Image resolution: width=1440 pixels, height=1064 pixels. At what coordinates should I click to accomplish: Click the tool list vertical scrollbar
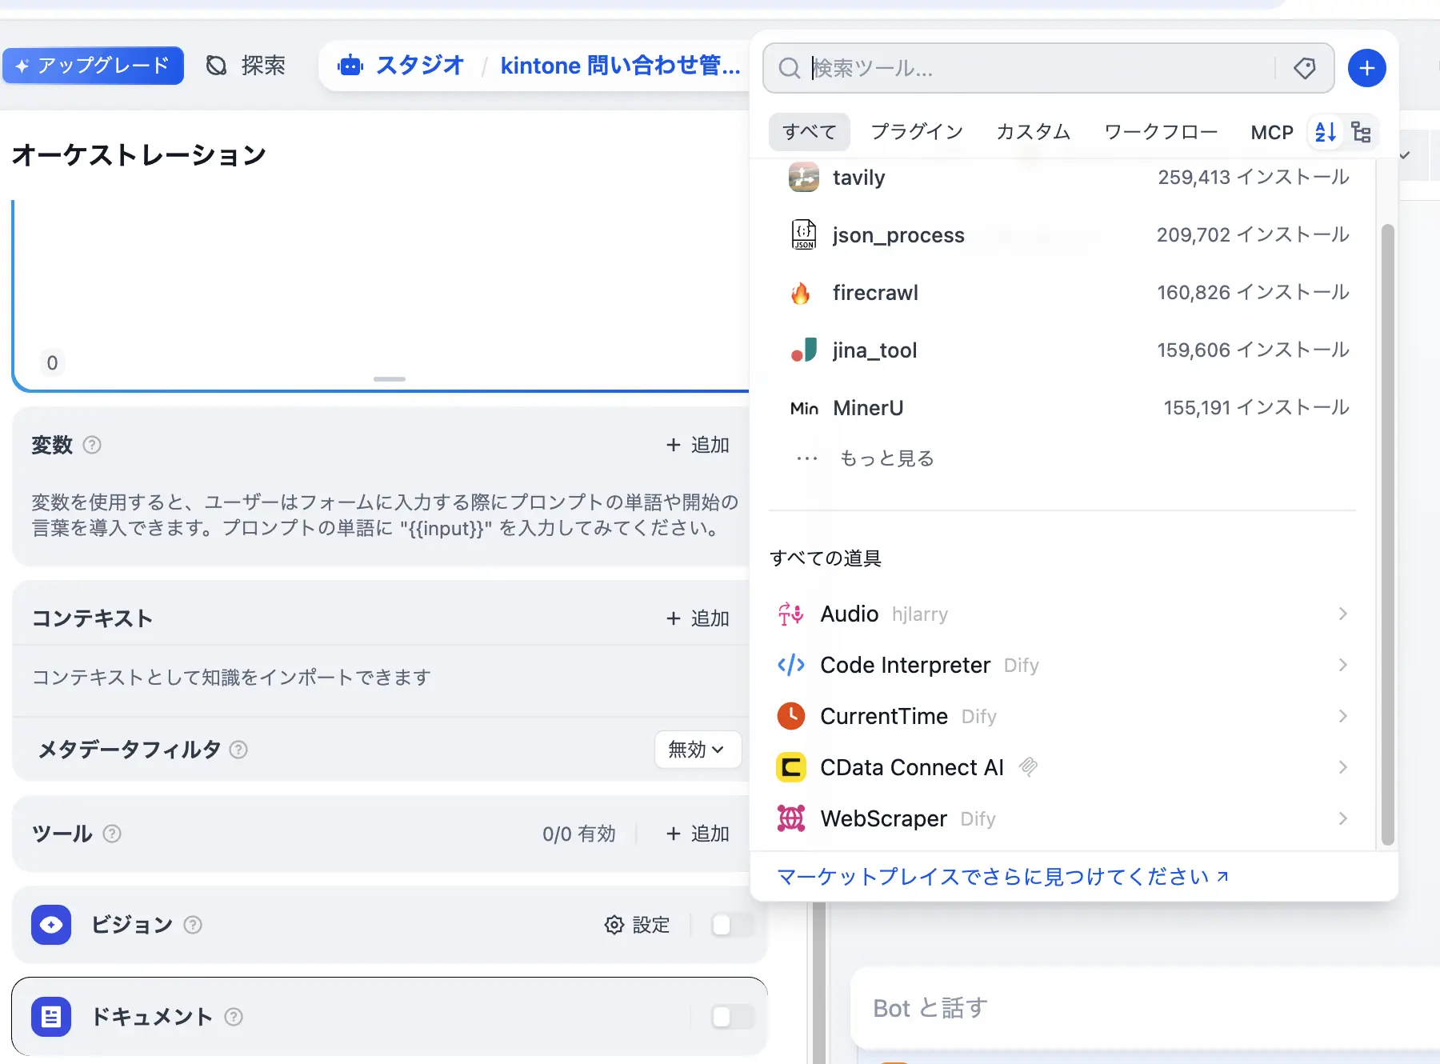click(1388, 534)
